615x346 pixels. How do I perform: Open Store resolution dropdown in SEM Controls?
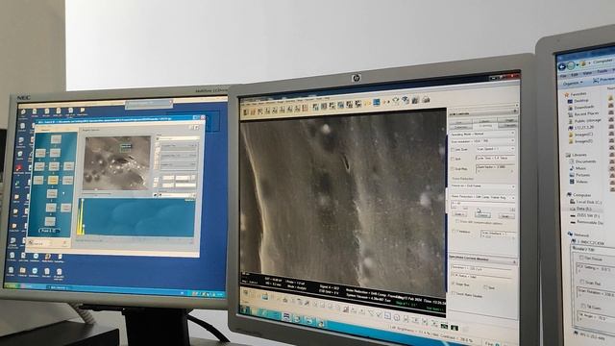(482, 141)
